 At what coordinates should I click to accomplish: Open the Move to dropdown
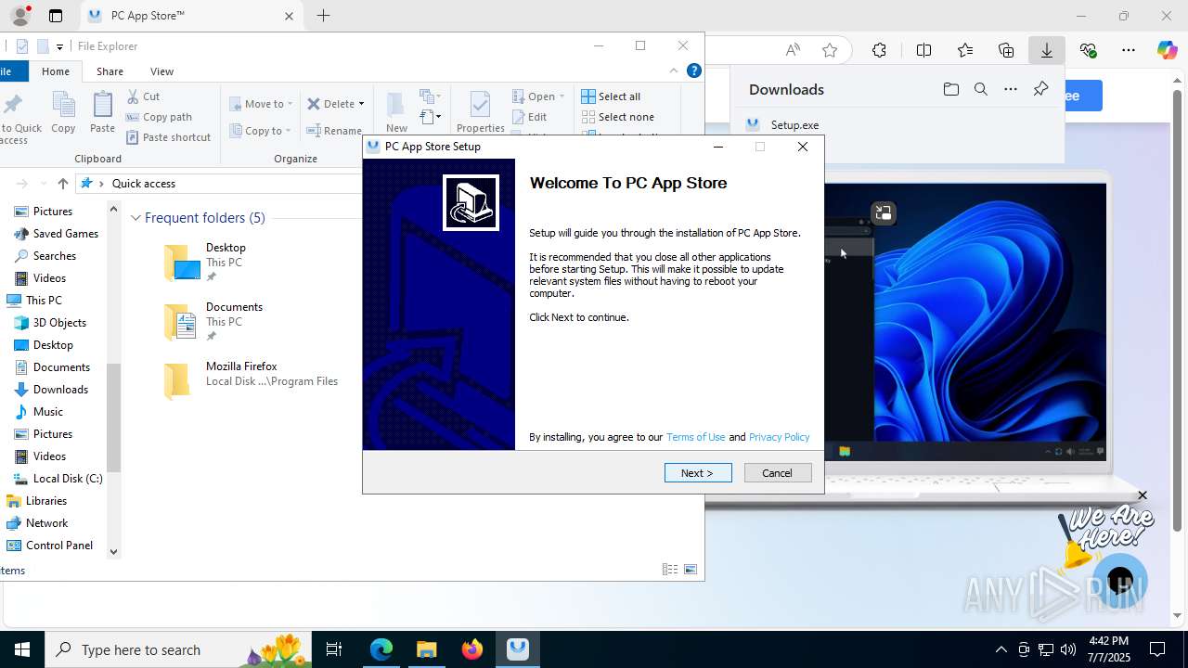(261, 104)
